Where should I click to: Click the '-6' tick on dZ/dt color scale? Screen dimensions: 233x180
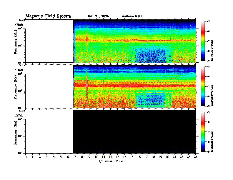pos(208,122)
